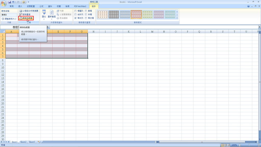Apply the blue table style thumbnail
261x147 pixels.
coord(125,15)
